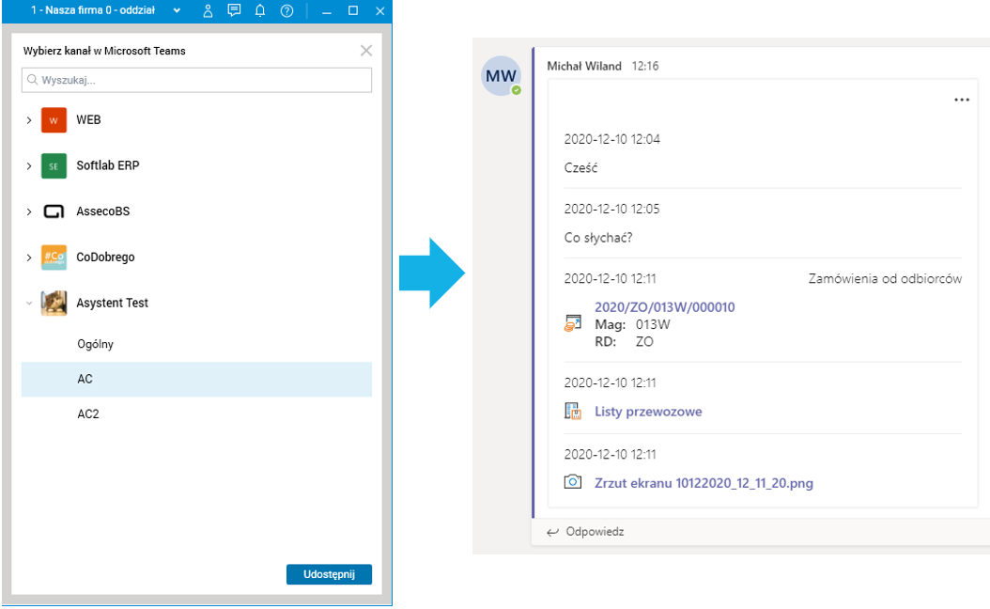This screenshot has width=990, height=609.
Task: Expand the AssecoBS team
Action: click(x=29, y=211)
